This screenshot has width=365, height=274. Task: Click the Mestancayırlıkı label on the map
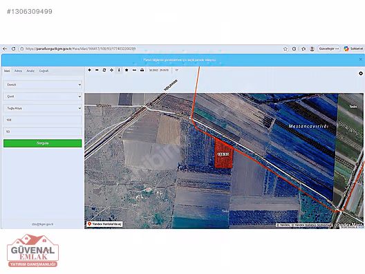(x=308, y=126)
